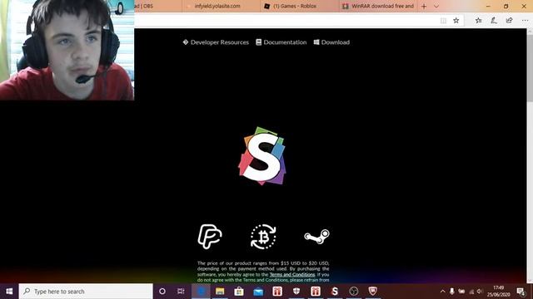Open Cortana circle icon
This screenshot has width=533, height=299.
tap(162, 292)
